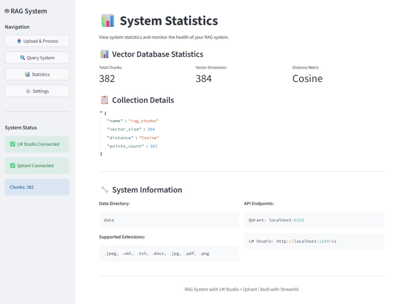Click the Total Chunks label
This screenshot has height=304, width=406.
pyautogui.click(x=110, y=68)
